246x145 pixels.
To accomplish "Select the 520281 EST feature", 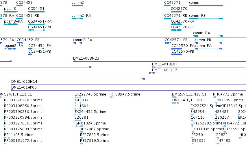I will tap(78, 121).
